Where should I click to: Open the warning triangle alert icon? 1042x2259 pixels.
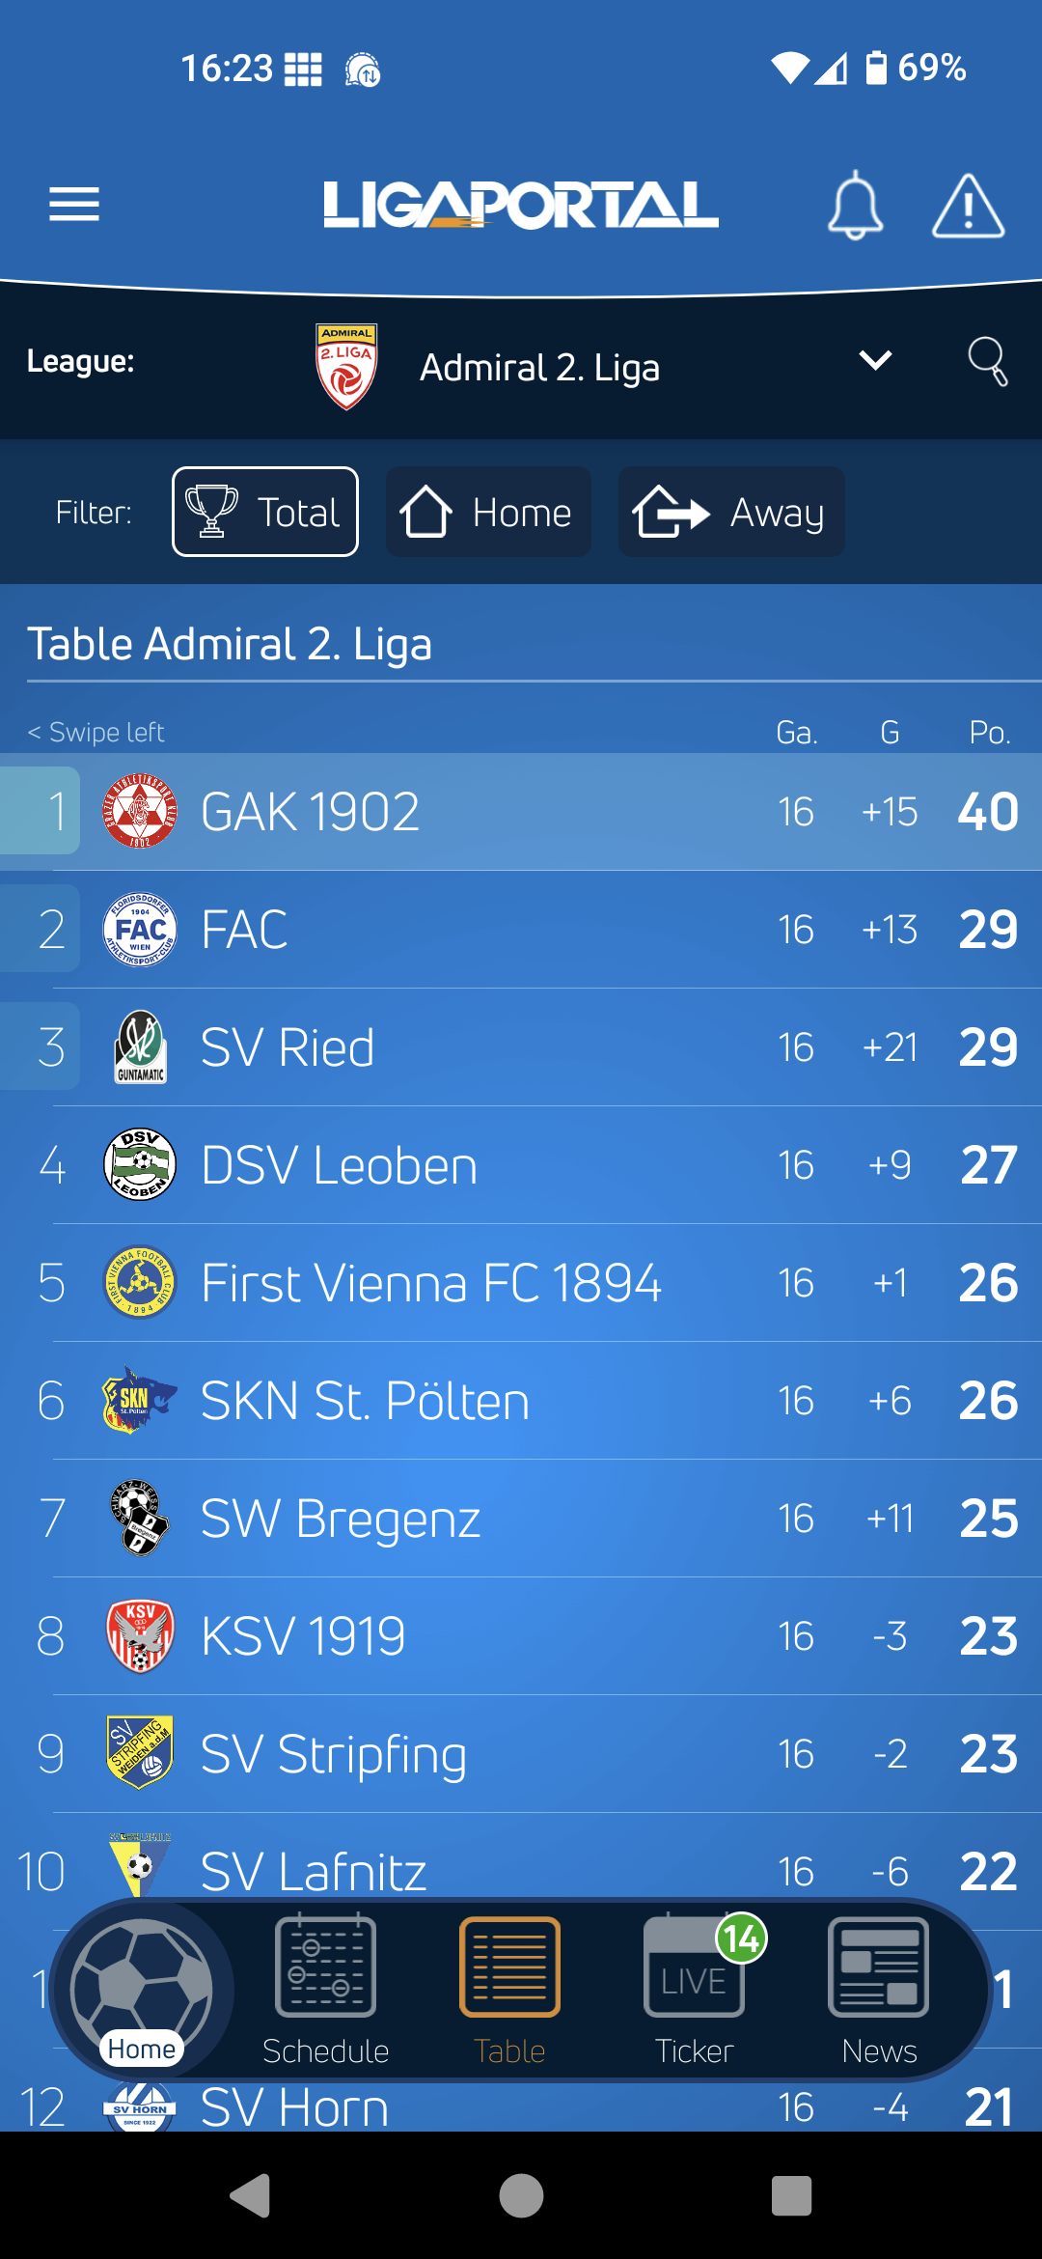click(969, 206)
